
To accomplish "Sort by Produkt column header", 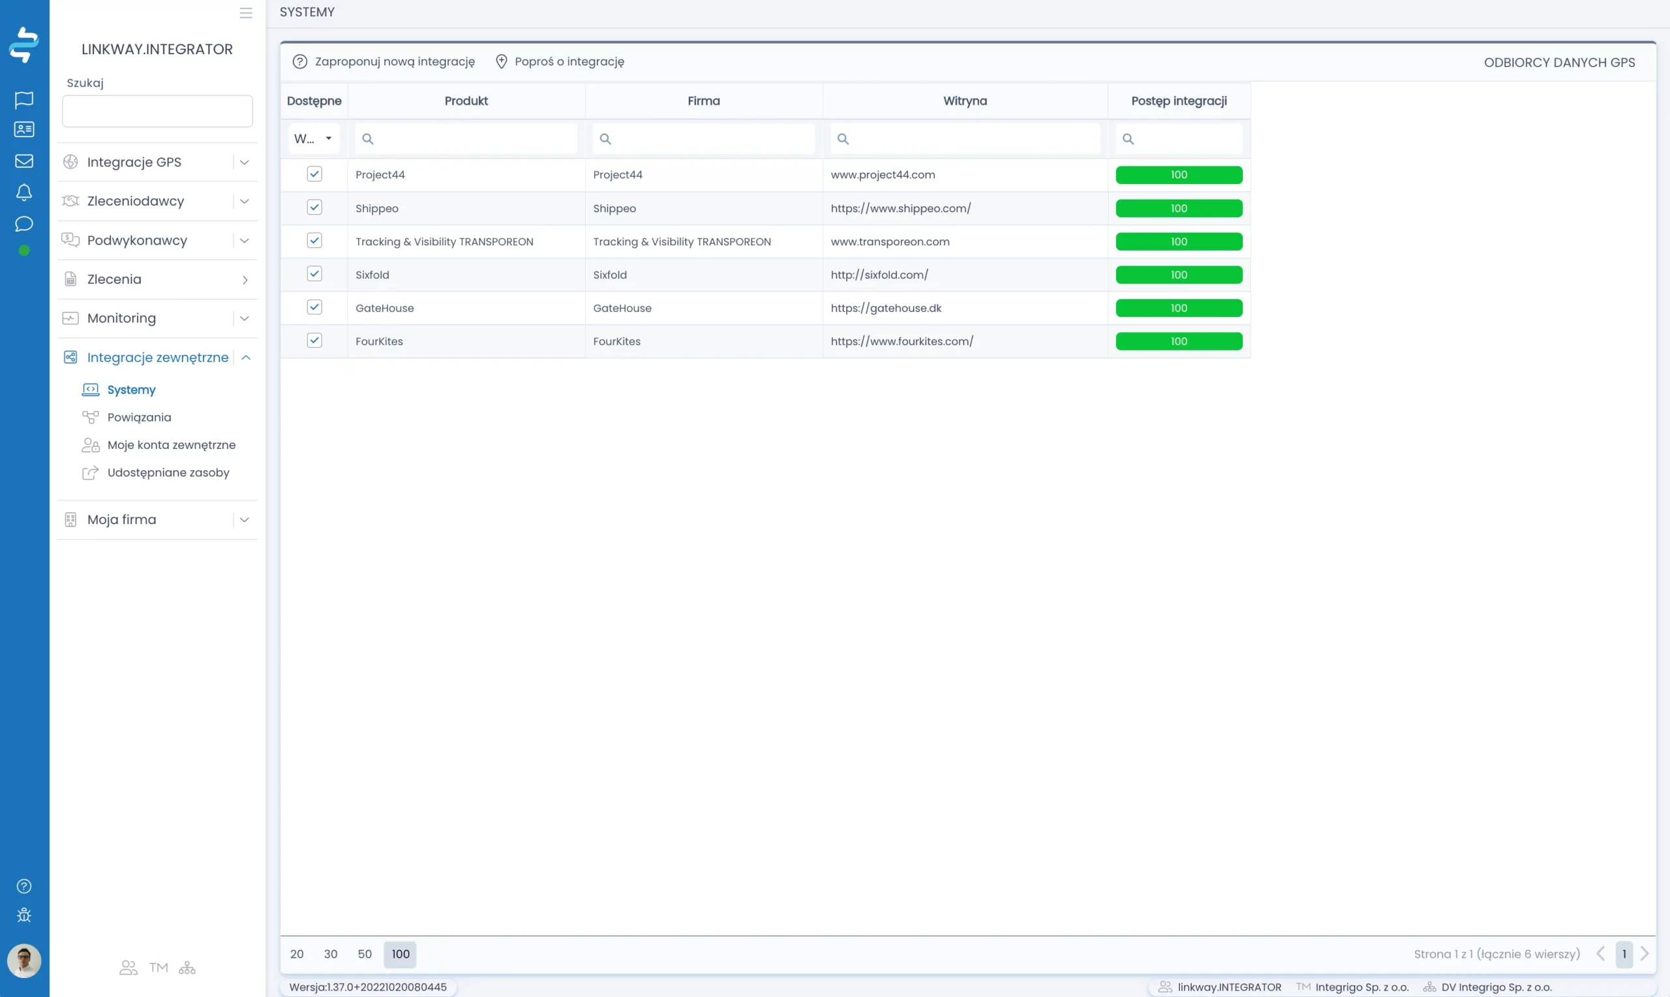I will click(x=466, y=100).
